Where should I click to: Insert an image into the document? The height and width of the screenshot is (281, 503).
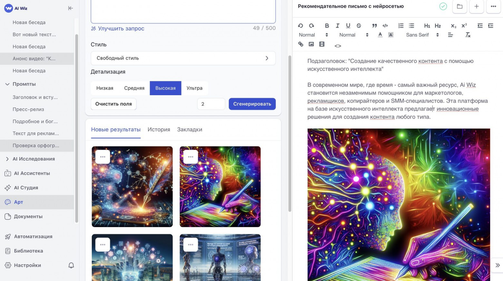[311, 45]
